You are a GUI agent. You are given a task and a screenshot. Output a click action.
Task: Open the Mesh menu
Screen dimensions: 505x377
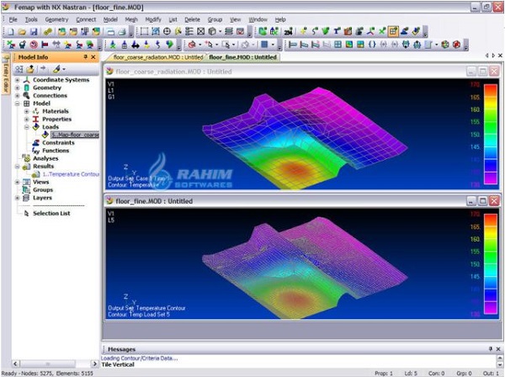click(x=131, y=19)
